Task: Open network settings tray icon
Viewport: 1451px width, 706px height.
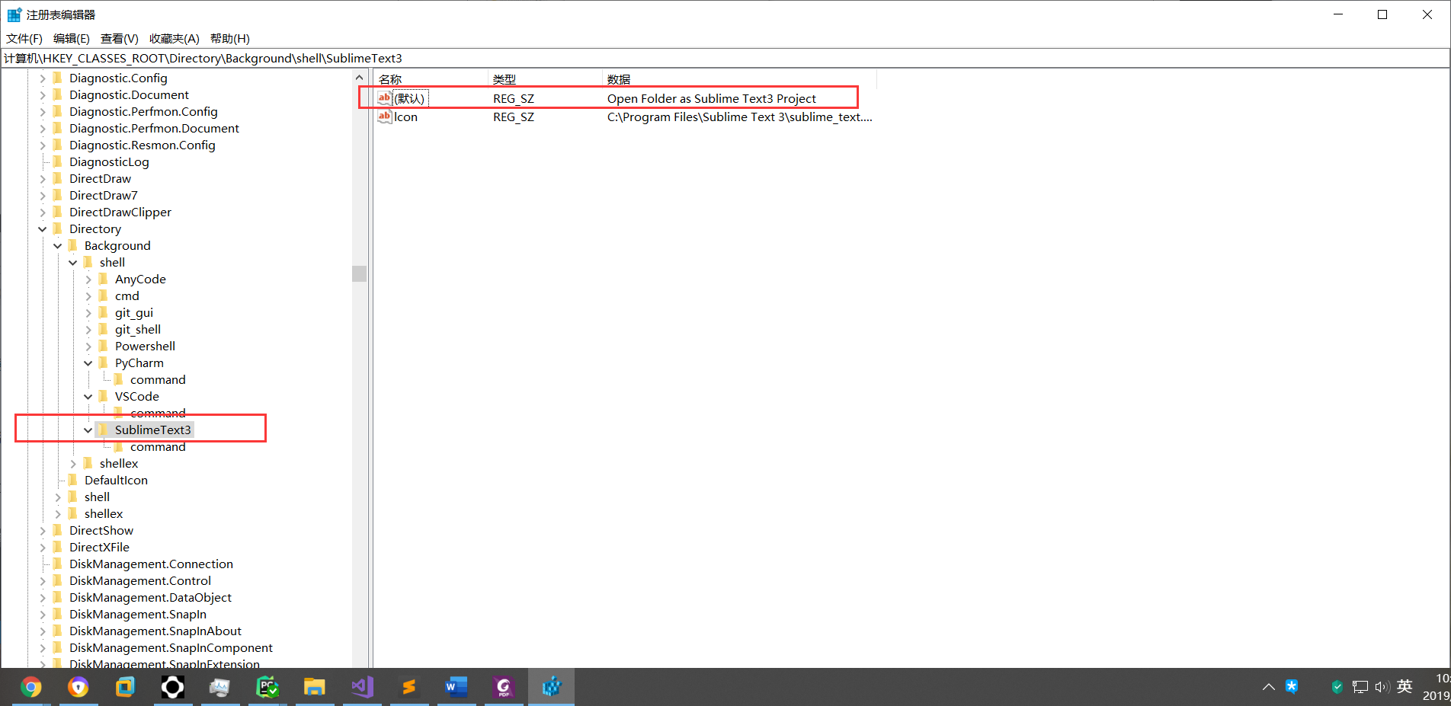Action: pyautogui.click(x=1360, y=687)
